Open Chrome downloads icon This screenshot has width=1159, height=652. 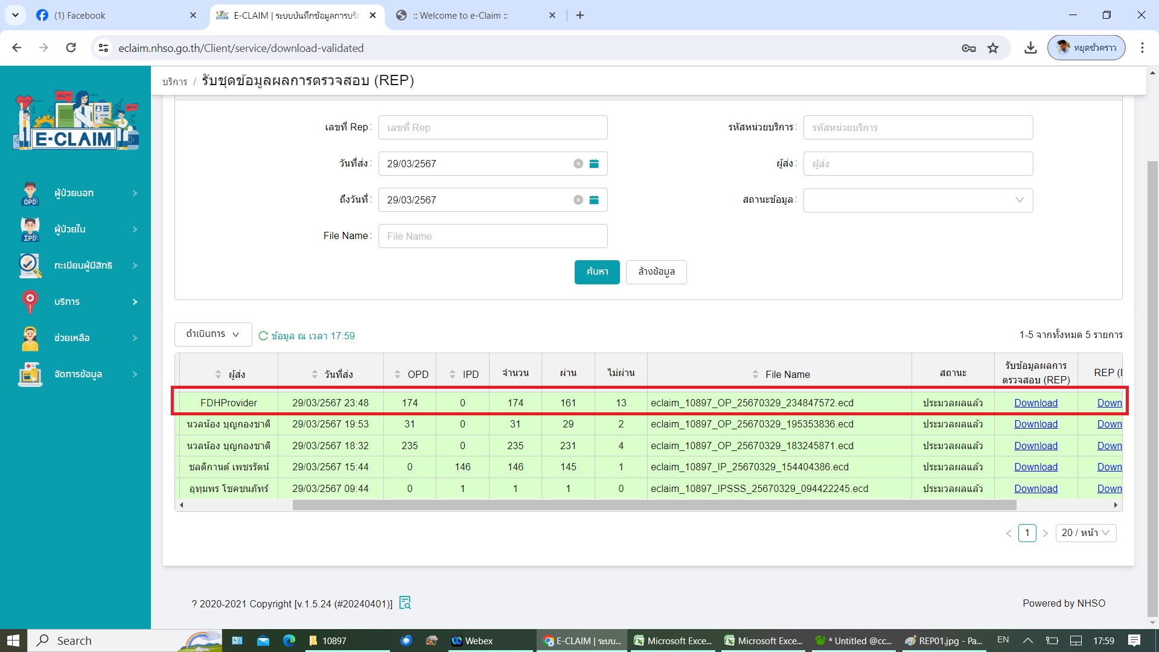click(x=1030, y=48)
